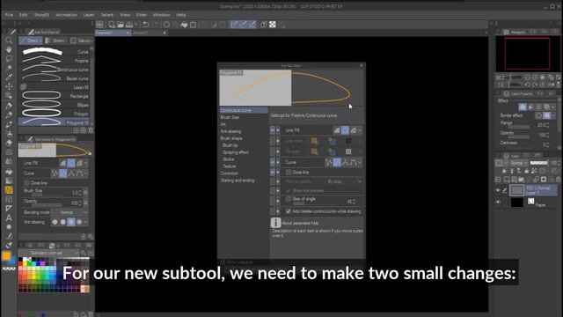Select the Frame border tool
The image size is (563, 317).
[x=9, y=199]
